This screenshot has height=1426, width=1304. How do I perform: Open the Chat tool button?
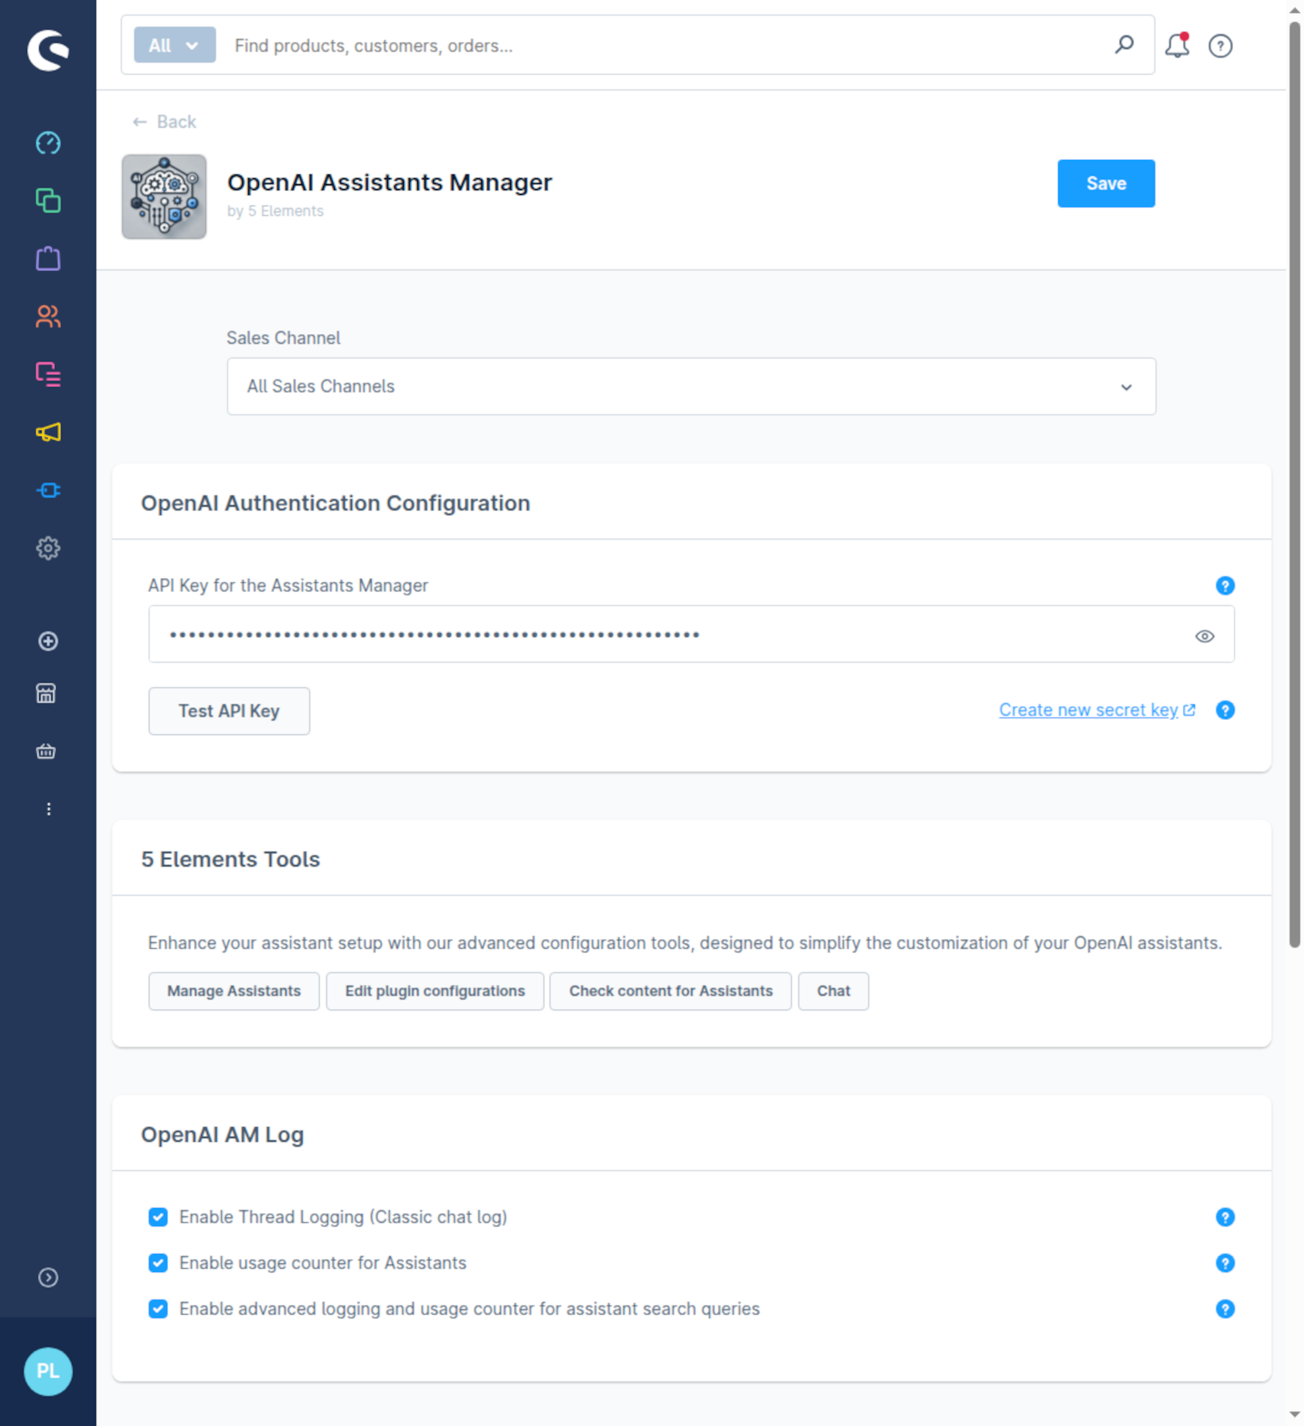coord(834,991)
